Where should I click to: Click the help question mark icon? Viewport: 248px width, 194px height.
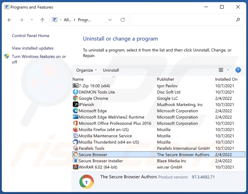(238, 70)
